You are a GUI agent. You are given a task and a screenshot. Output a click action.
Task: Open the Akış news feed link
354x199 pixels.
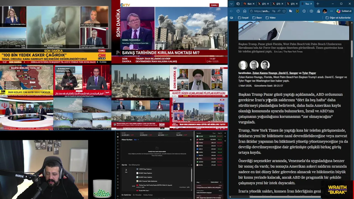198,182
